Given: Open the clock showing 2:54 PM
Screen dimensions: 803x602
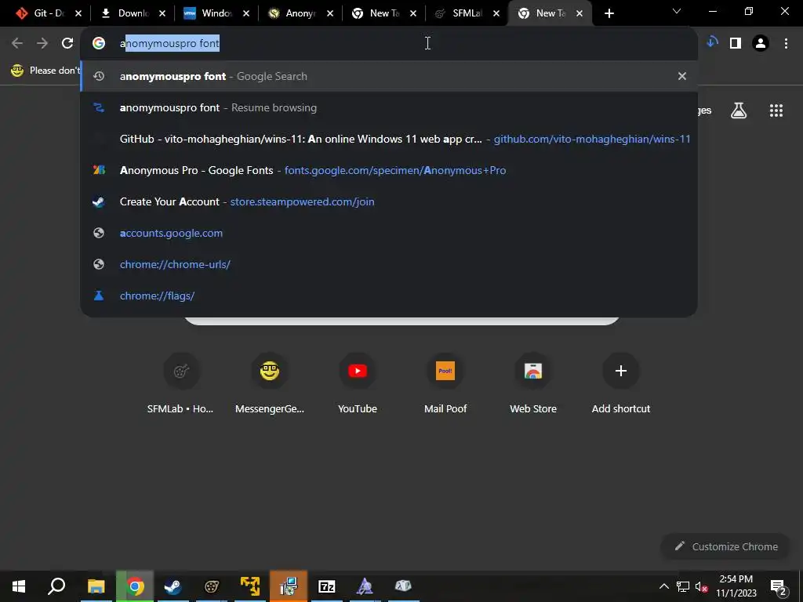Looking at the screenshot, I should [x=736, y=586].
